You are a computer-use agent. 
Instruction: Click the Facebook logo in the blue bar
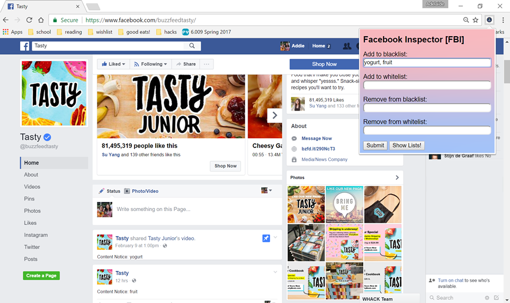25,46
